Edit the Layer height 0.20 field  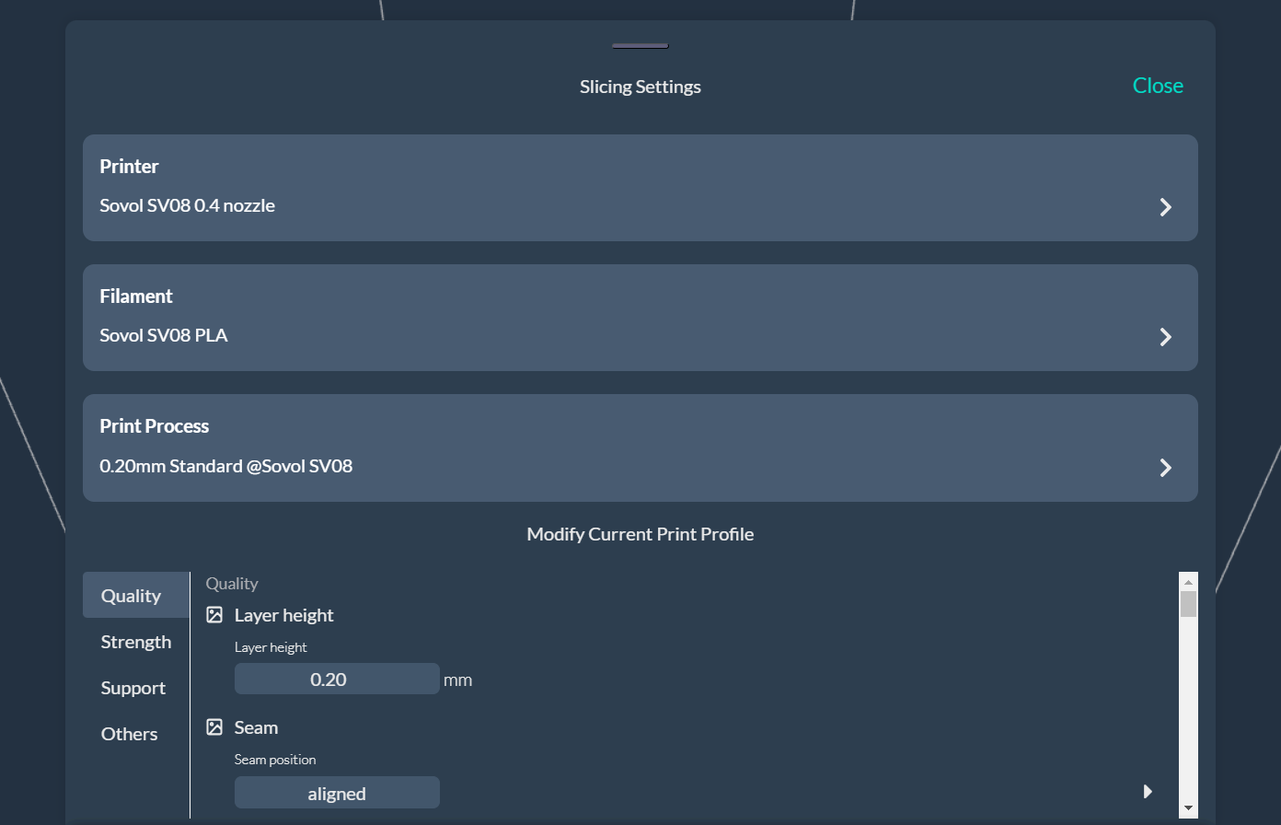tap(337, 680)
